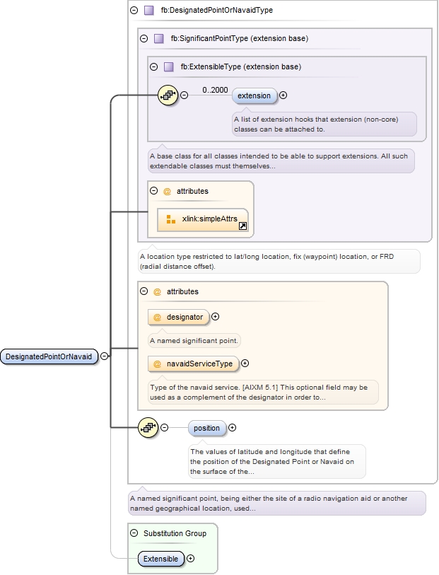Image resolution: width=439 pixels, height=575 pixels.
Task: Collapse the fb:DesignatedPointOrNavaidType box
Action: pos(134,11)
